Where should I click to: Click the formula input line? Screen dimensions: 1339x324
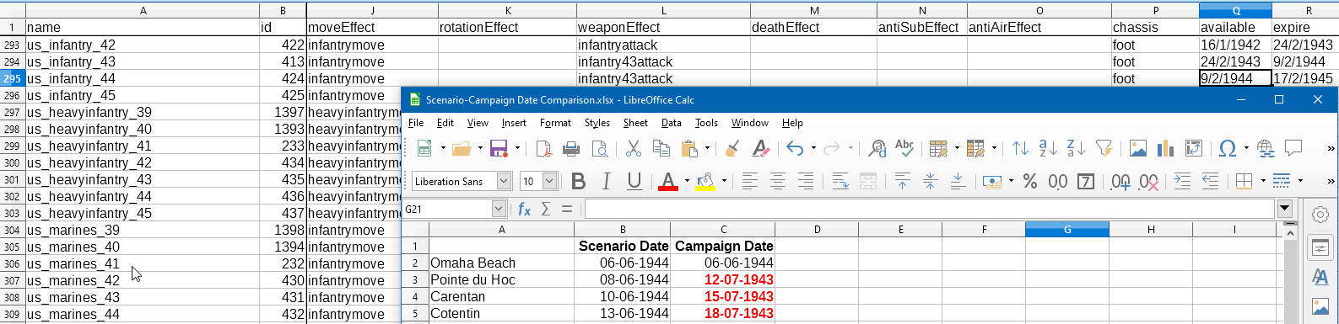tap(929, 209)
